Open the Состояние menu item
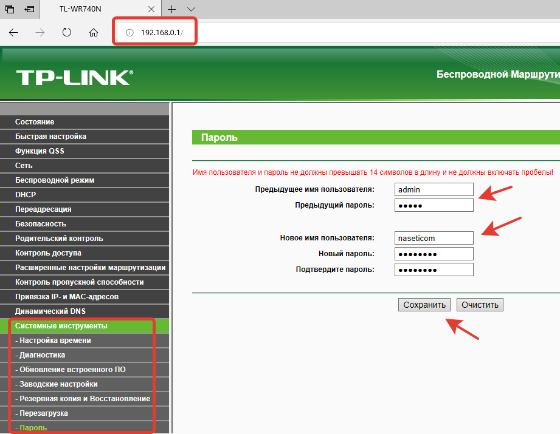This screenshot has width=560, height=434. (85, 122)
